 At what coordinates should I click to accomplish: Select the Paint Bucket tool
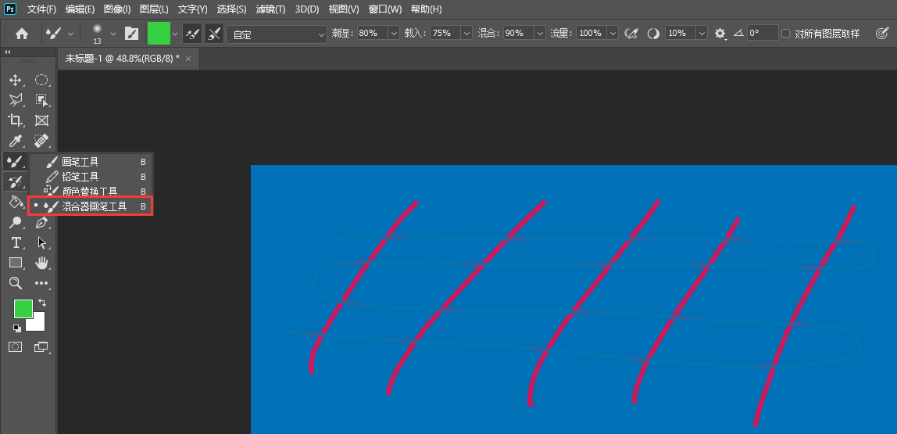tap(16, 202)
